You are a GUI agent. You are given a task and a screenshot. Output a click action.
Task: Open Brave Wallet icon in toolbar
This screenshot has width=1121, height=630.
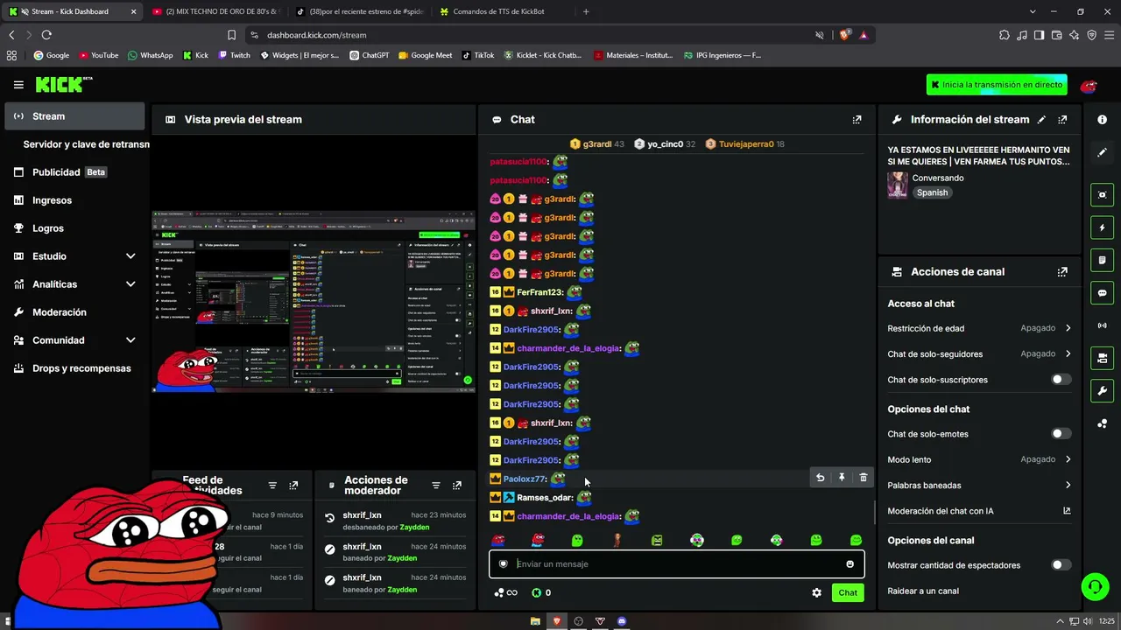point(1056,35)
